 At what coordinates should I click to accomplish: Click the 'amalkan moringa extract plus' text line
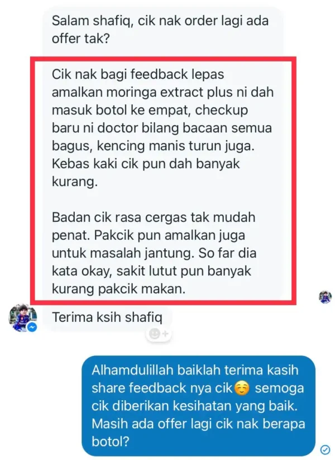click(x=162, y=92)
